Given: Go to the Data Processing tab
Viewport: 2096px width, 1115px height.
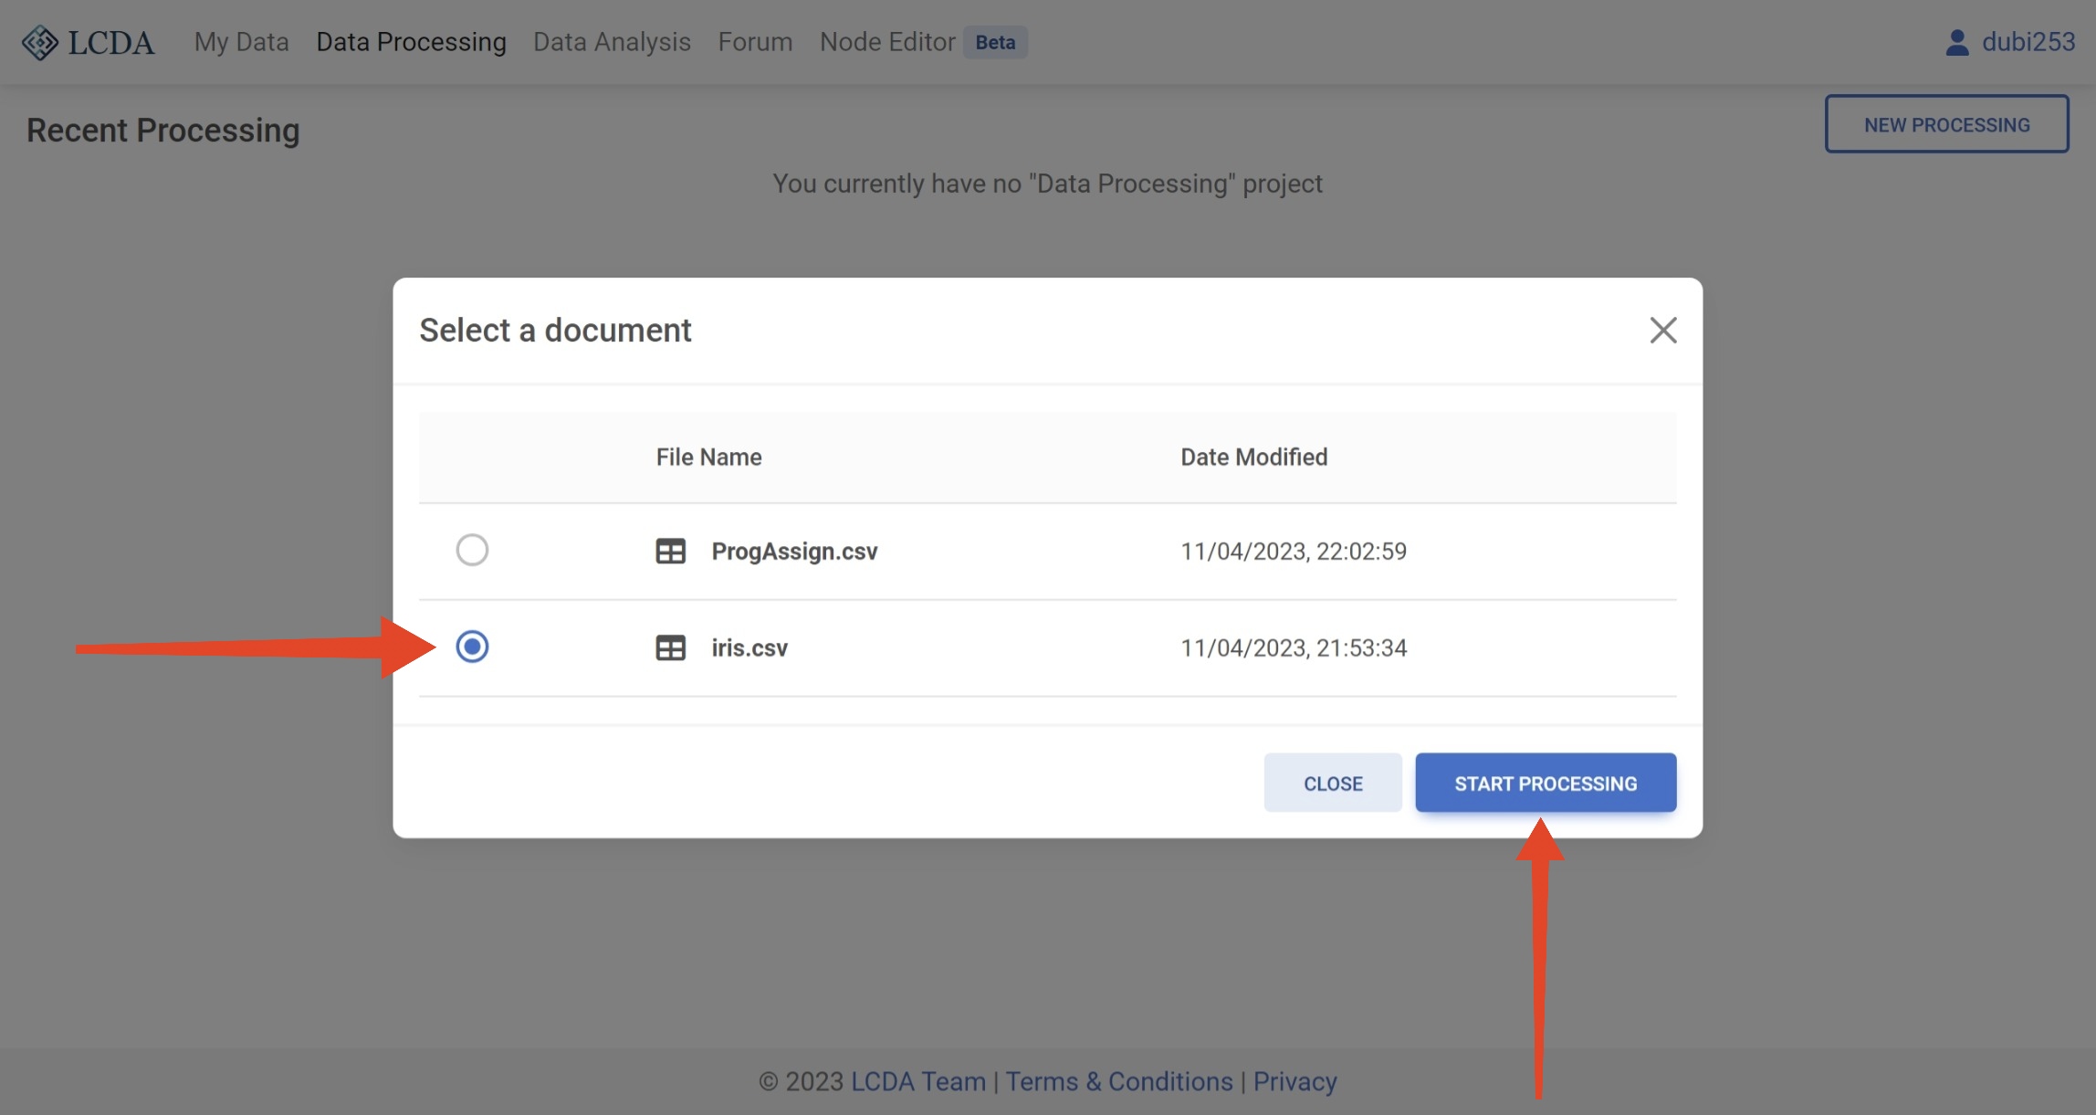Looking at the screenshot, I should pos(411,42).
